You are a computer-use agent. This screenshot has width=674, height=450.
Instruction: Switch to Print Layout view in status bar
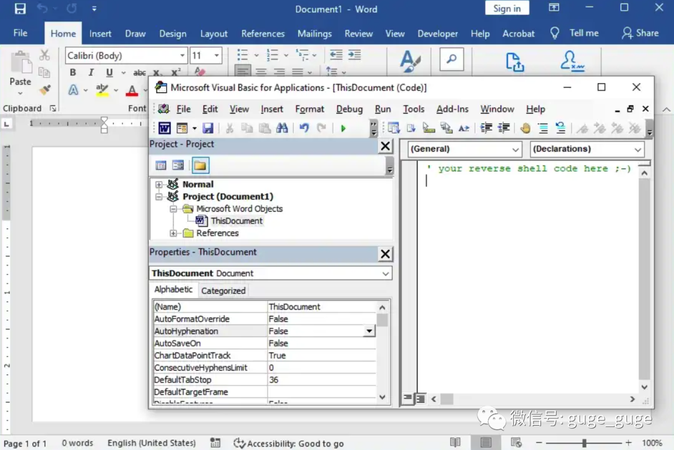click(x=486, y=443)
